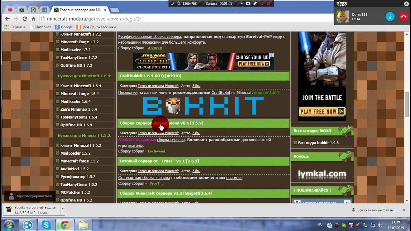Open the CraftBukkit 1.6.4-R2.0 post title
Image resolution: width=411 pixels, height=231 pixels.
(x=150, y=76)
